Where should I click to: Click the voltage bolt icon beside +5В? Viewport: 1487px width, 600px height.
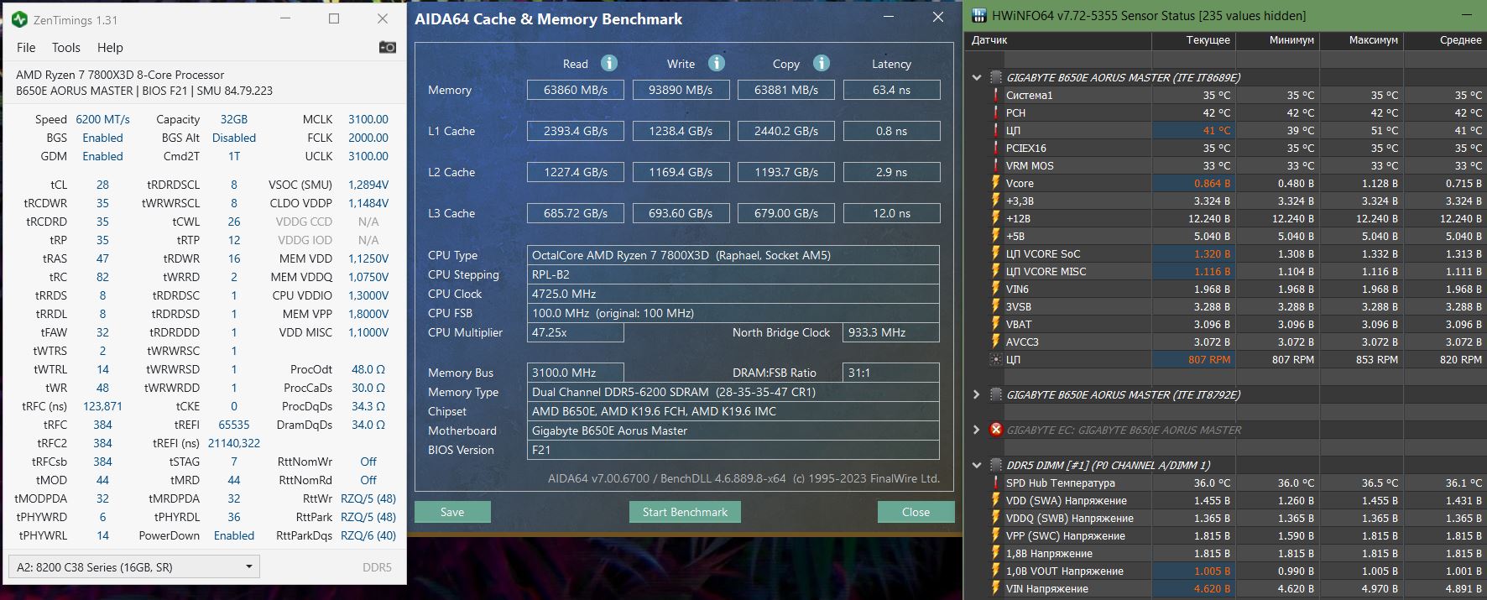pos(996,236)
